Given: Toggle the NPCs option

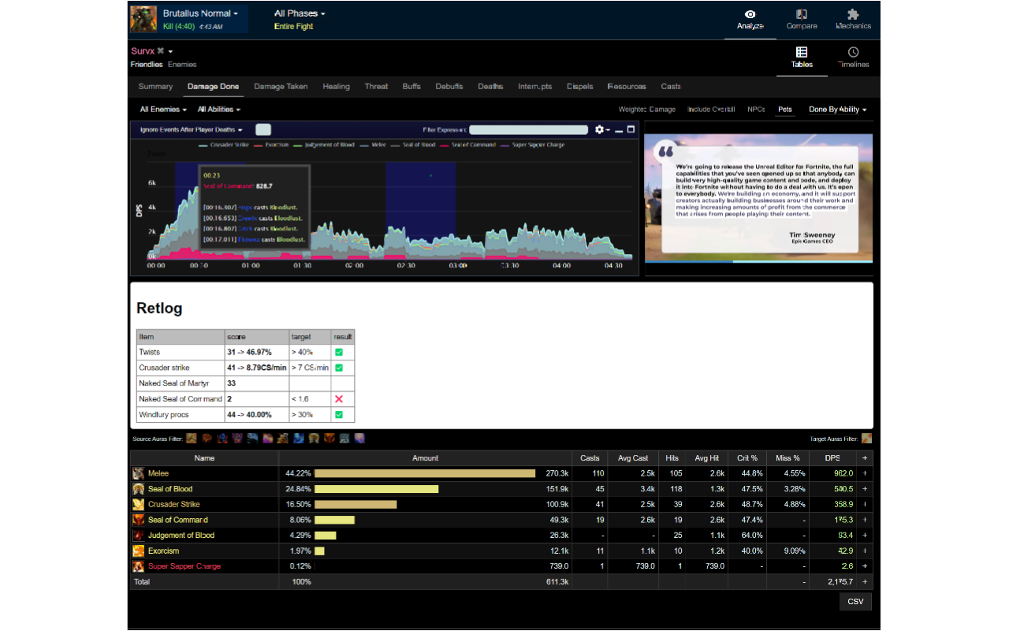Looking at the screenshot, I should [756, 110].
